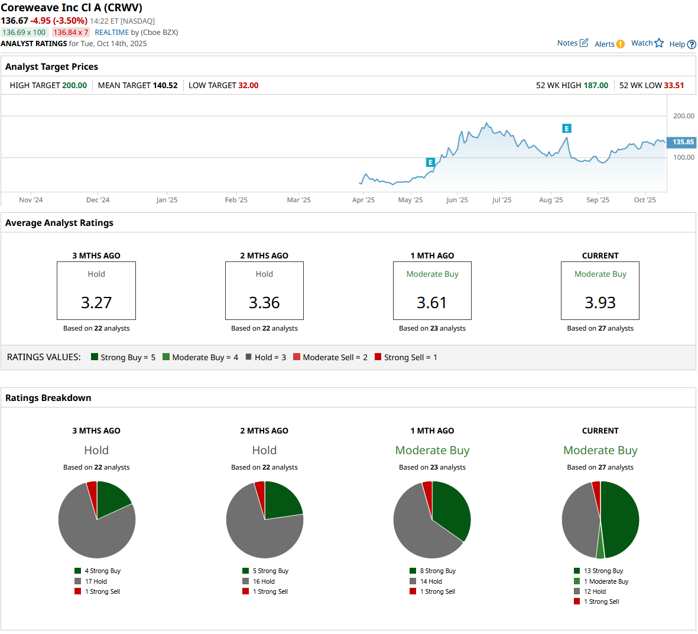The image size is (698, 634).
Task: Open the Notes pencil icon
Action: coord(584,43)
